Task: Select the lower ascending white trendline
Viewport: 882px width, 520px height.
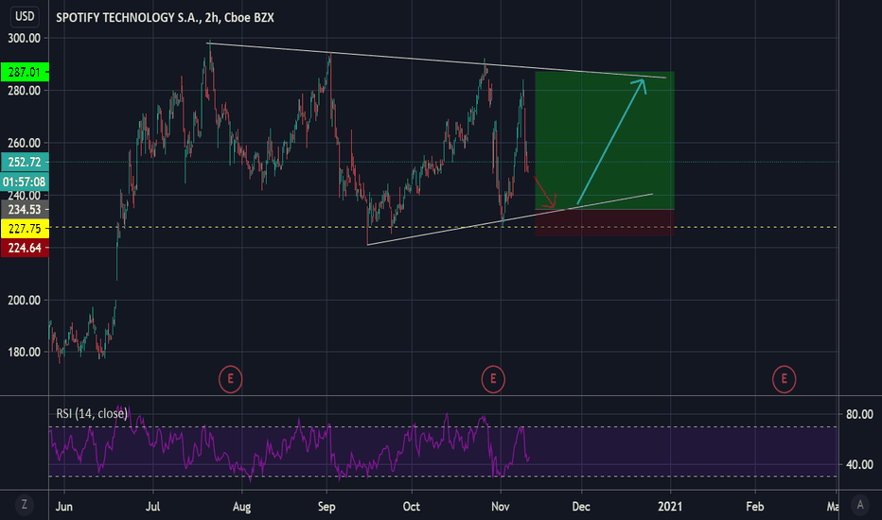Action: pos(510,219)
